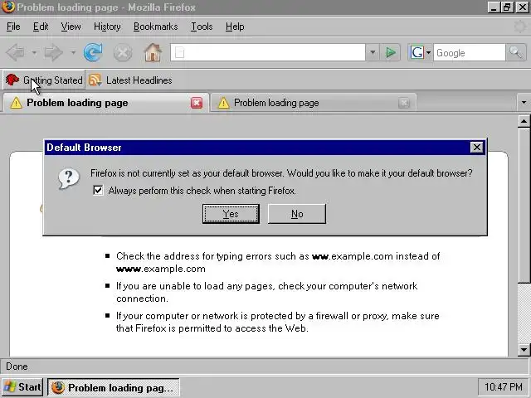Close the Default Browser dialog
The image size is (531, 398).
tap(476, 148)
